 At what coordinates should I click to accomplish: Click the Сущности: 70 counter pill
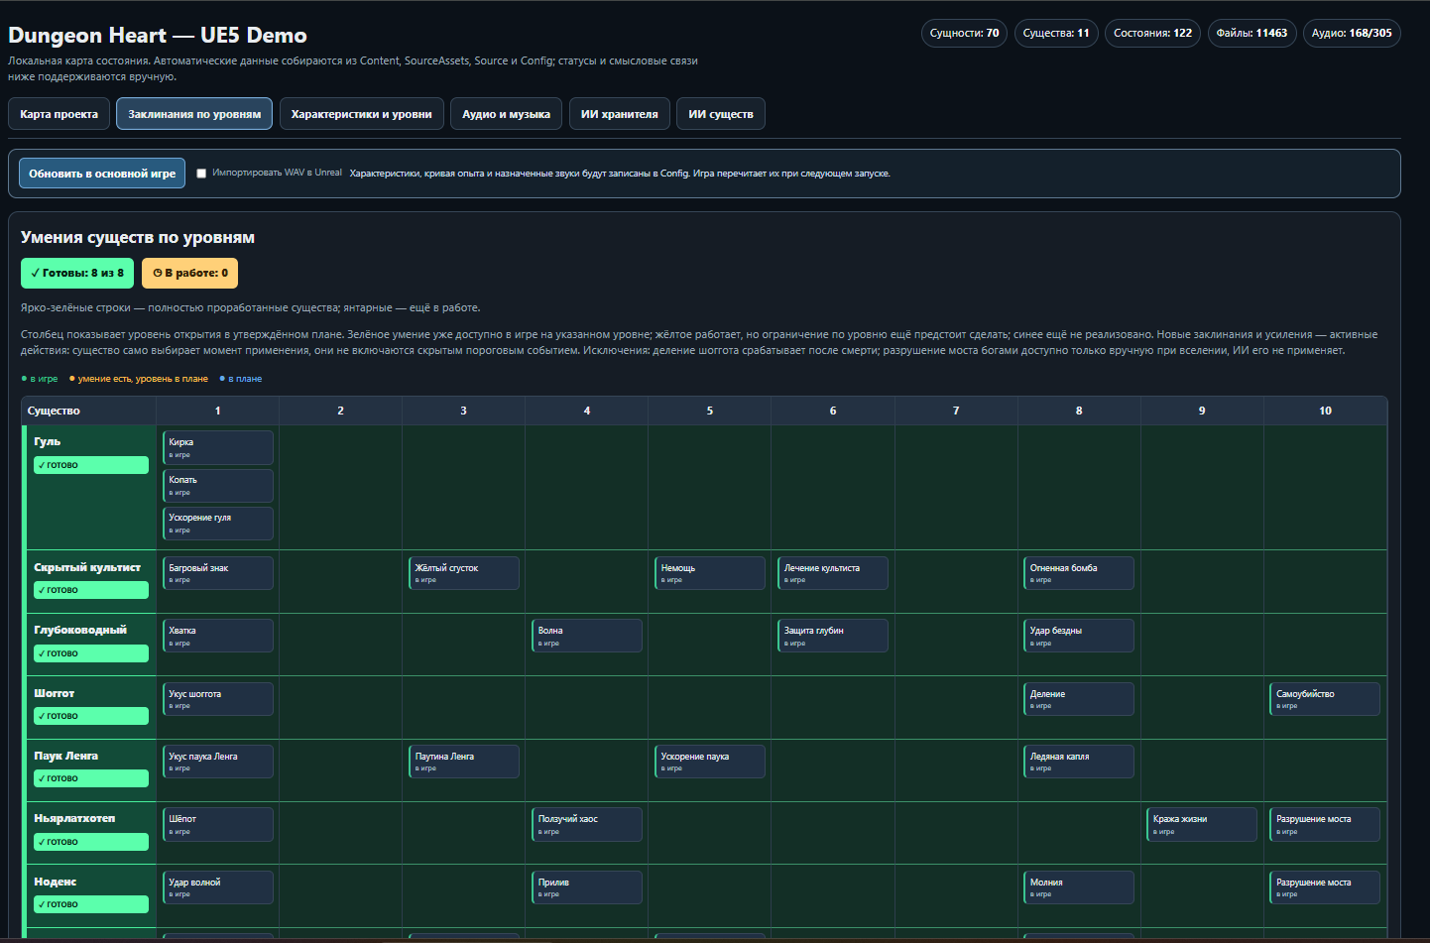coord(964,33)
